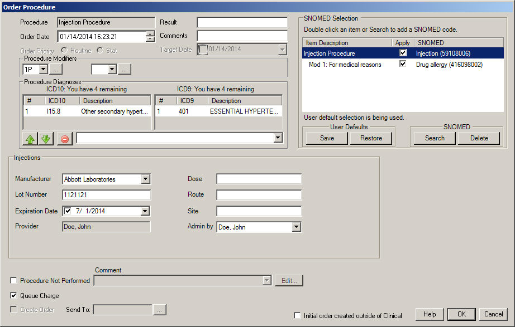The width and height of the screenshot is (515, 327).
Task: Click ellipsis button next to 1P modifier
Action: (56, 70)
